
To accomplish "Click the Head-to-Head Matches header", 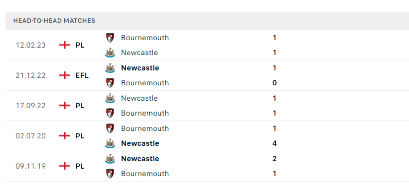I will pos(54,21).
